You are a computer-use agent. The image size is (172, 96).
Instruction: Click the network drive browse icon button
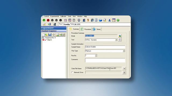tap(124, 72)
